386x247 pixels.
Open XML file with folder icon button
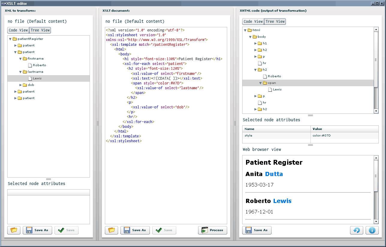14,230
